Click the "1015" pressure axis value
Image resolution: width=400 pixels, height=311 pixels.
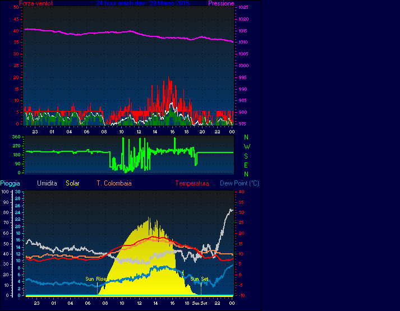[x=243, y=31]
